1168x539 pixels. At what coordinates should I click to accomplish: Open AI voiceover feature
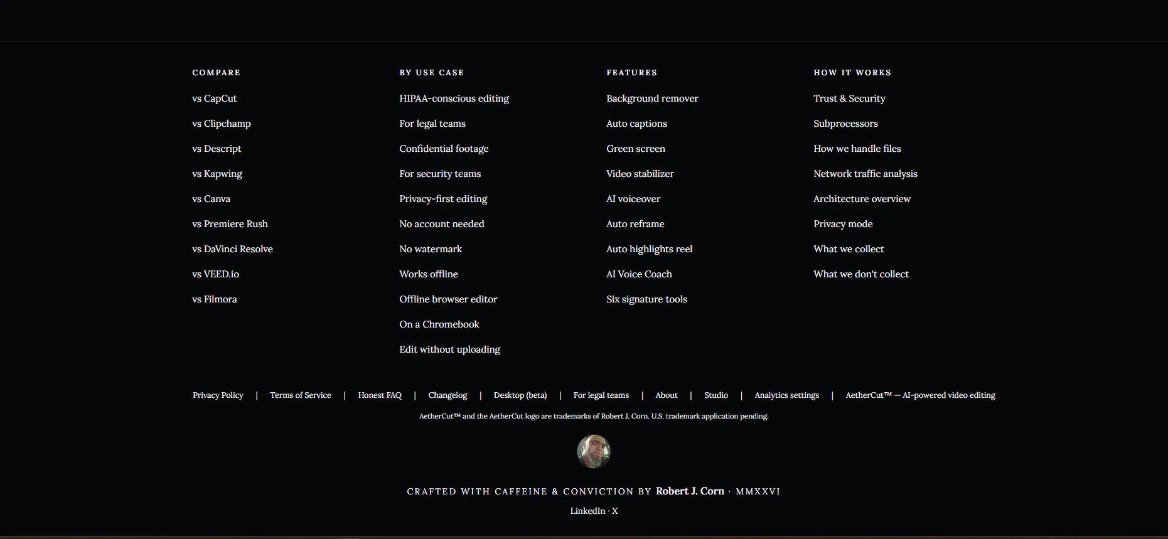point(633,199)
